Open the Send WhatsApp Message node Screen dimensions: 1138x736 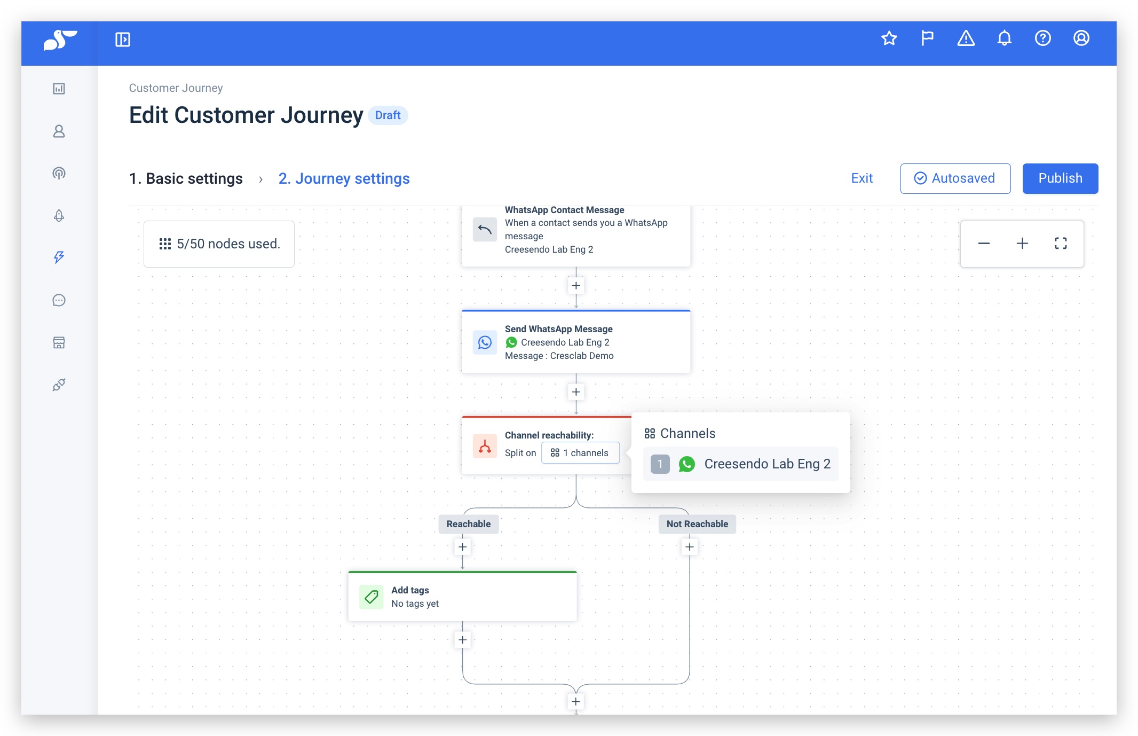point(576,342)
